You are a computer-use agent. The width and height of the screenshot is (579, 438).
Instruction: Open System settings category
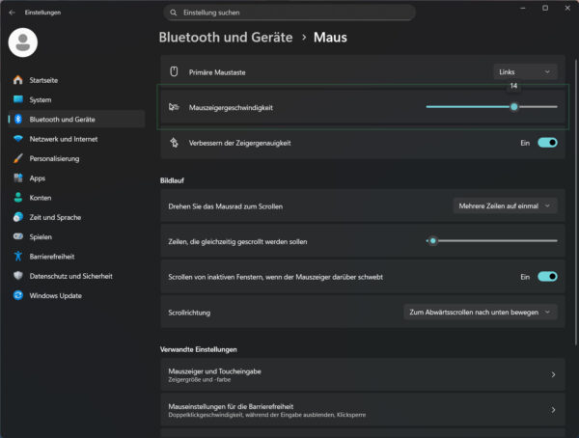[76, 99]
